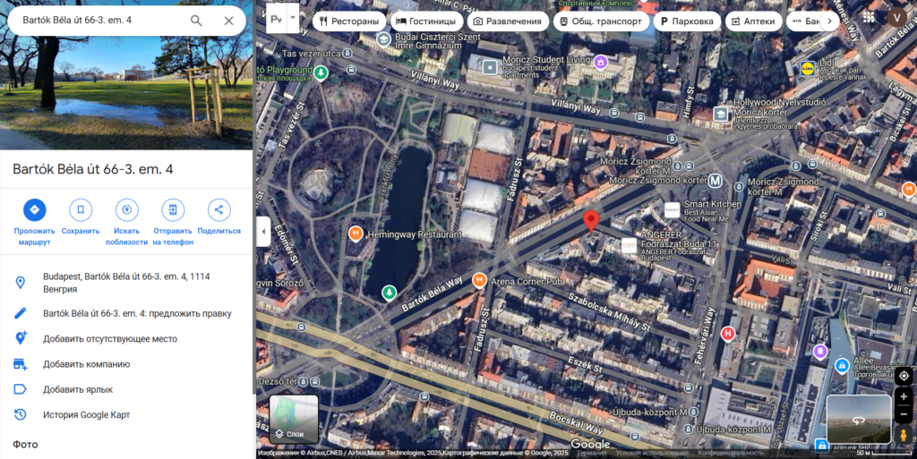
Task: Click the Hollywood Nyelvstúdió marker
Action: point(721,115)
